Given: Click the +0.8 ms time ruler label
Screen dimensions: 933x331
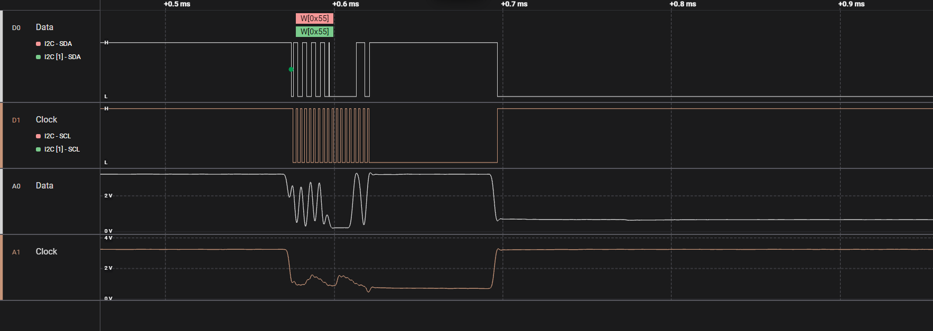Looking at the screenshot, I should (x=683, y=4).
